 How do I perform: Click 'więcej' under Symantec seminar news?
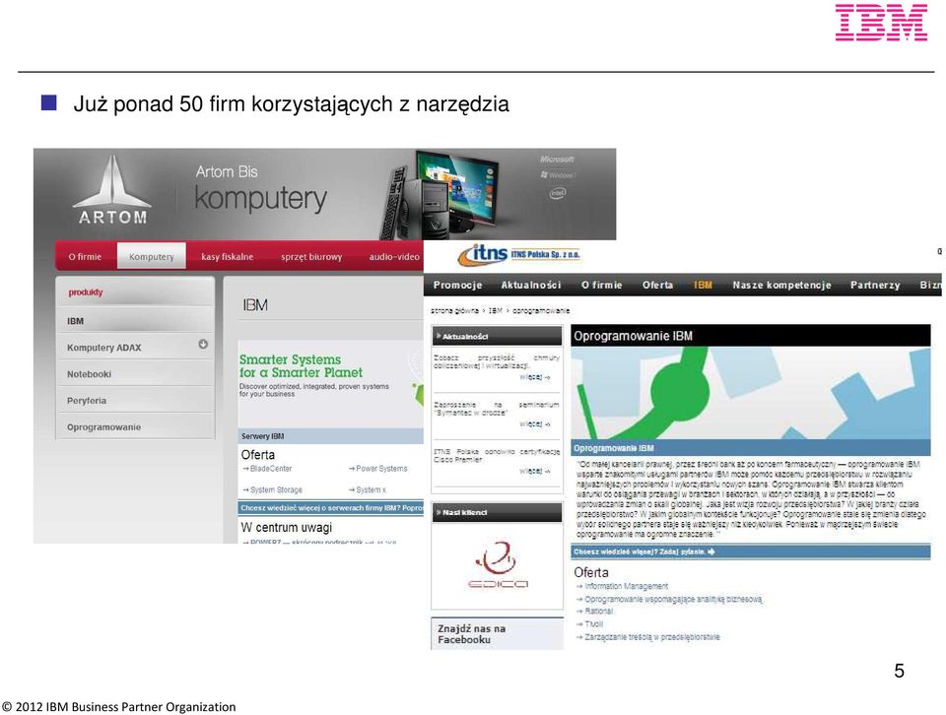[534, 424]
